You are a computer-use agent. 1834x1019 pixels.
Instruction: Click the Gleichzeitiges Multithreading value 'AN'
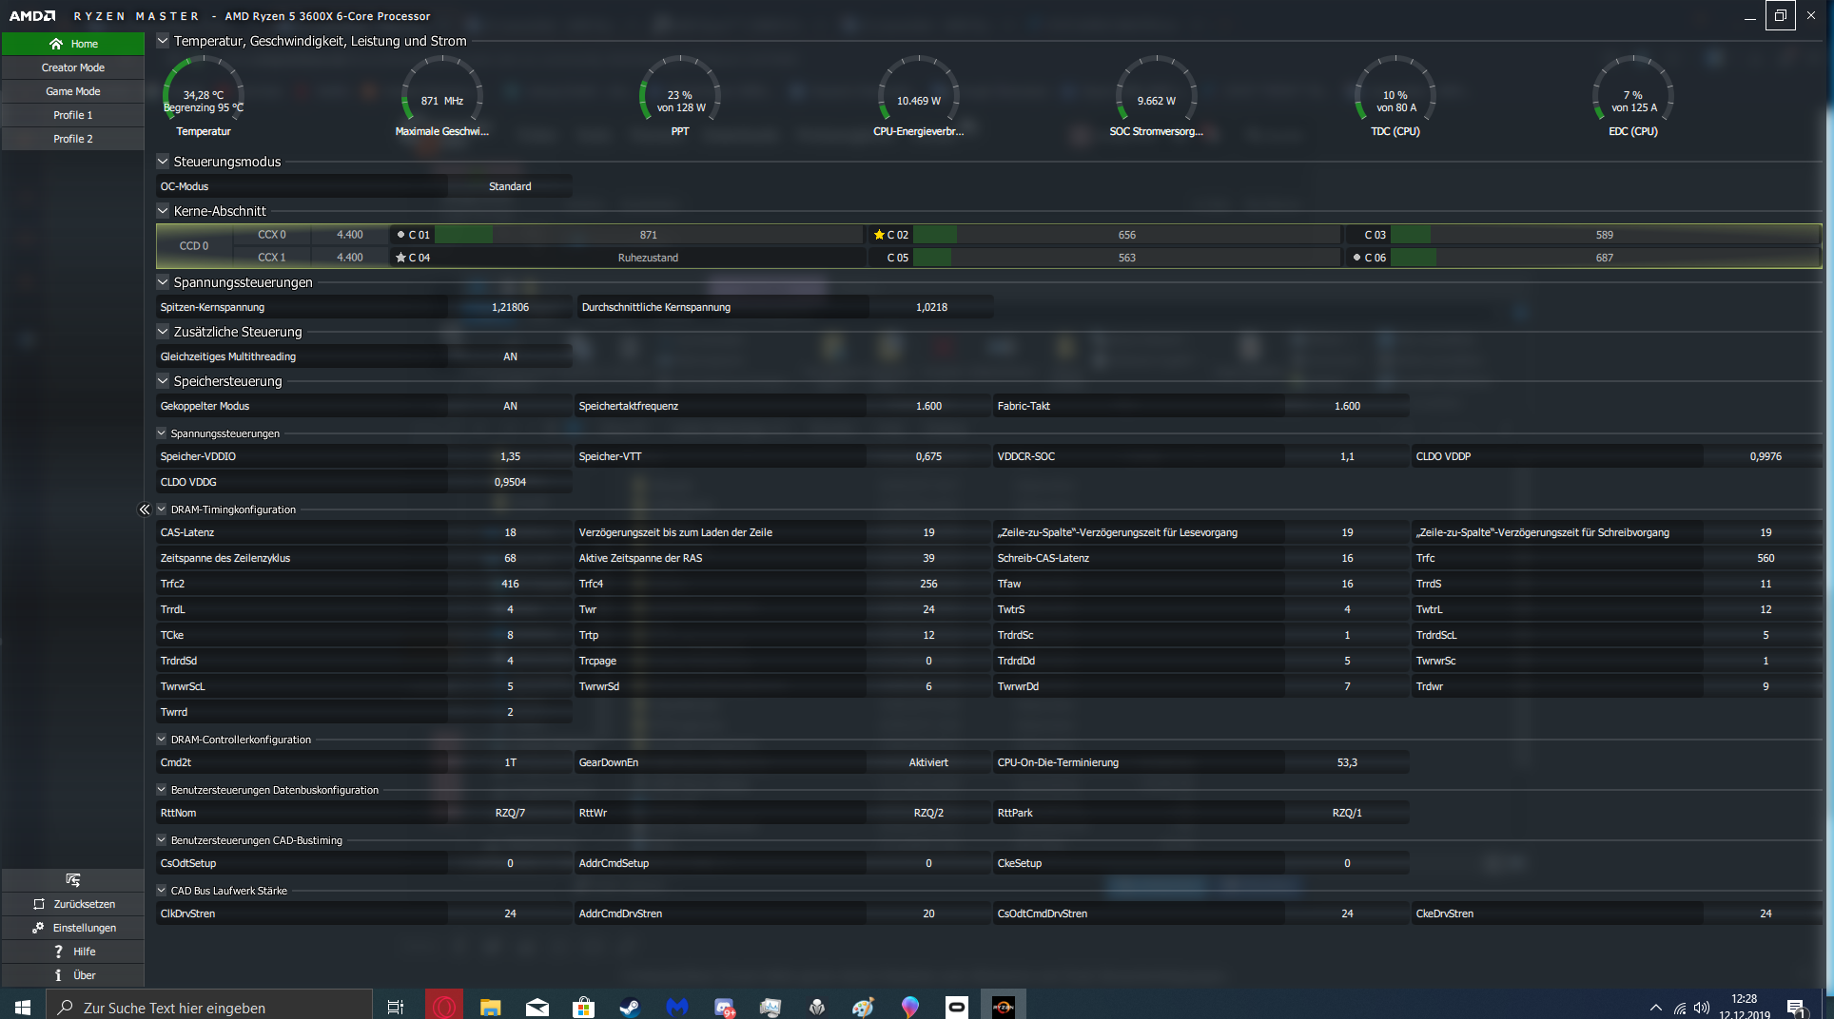click(510, 356)
